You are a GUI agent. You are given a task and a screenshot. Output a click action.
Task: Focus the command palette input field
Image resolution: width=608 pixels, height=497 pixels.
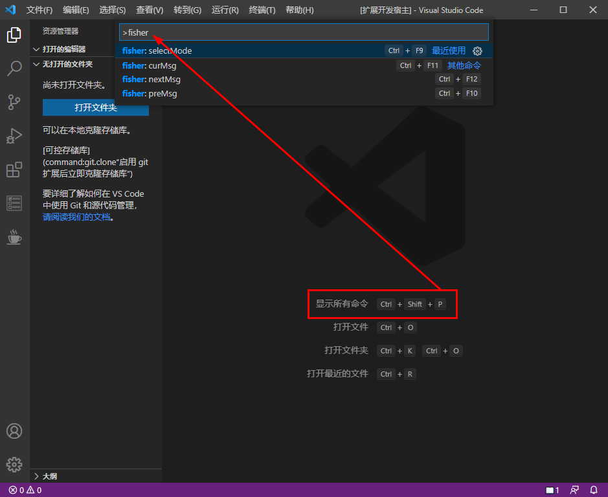click(304, 32)
